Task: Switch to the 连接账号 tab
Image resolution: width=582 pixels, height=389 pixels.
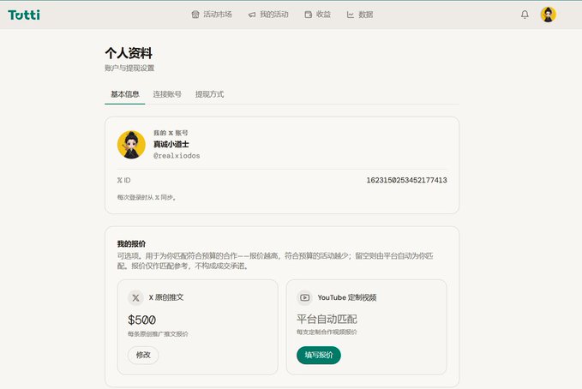Action: coord(167,94)
